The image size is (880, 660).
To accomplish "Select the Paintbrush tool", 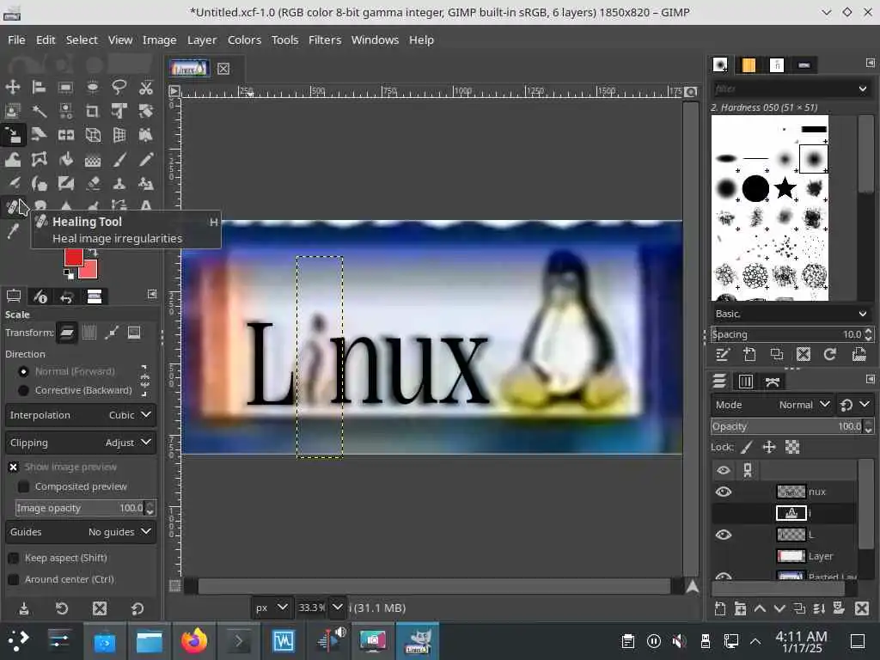I will point(119,160).
